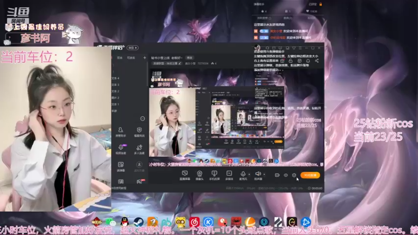The width and height of the screenshot is (418, 235).
Task: Toggle the unlock padlock icon in danmaku helper
Action: 291,61
